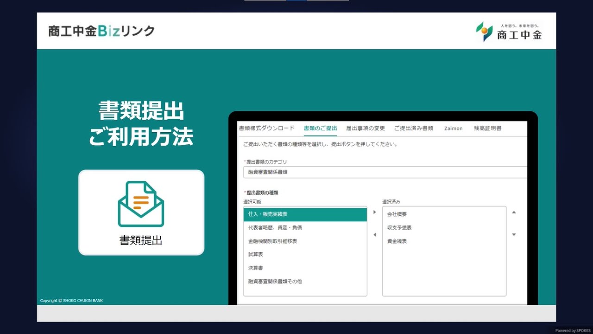Select 会社概要 in the selected list
Image resolution: width=593 pixels, height=334 pixels.
tap(444, 214)
